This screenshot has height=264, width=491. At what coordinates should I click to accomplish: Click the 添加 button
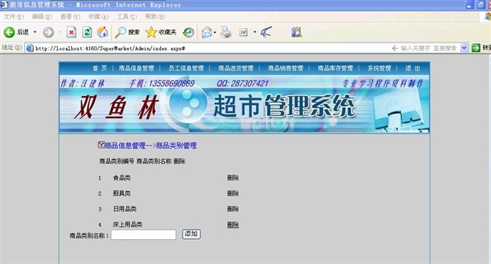[191, 234]
